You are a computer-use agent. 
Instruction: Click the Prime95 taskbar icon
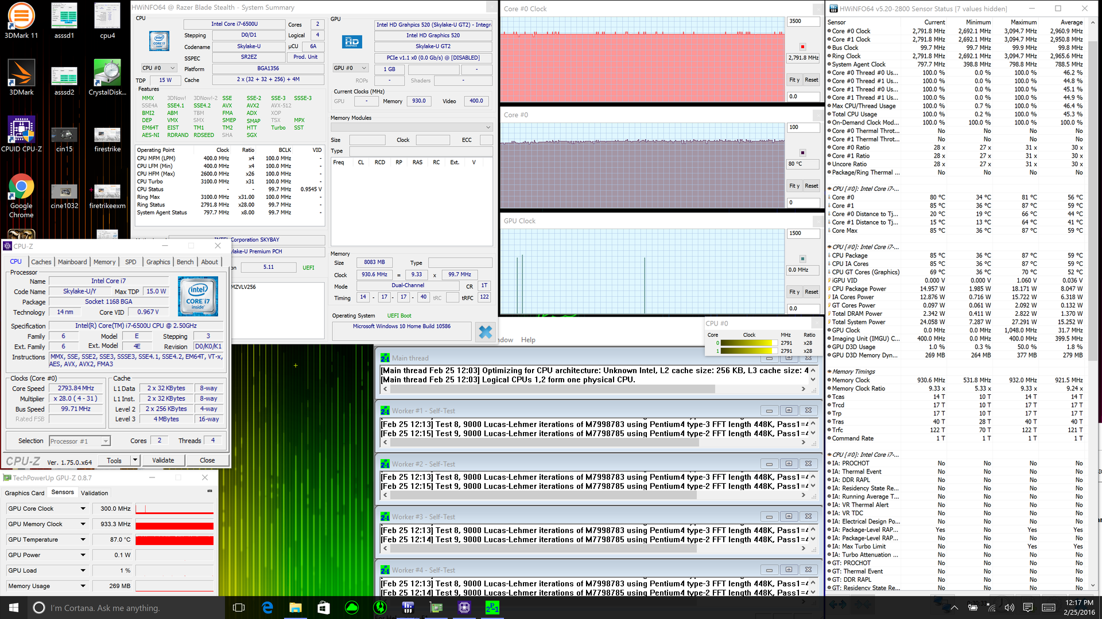[x=492, y=608]
